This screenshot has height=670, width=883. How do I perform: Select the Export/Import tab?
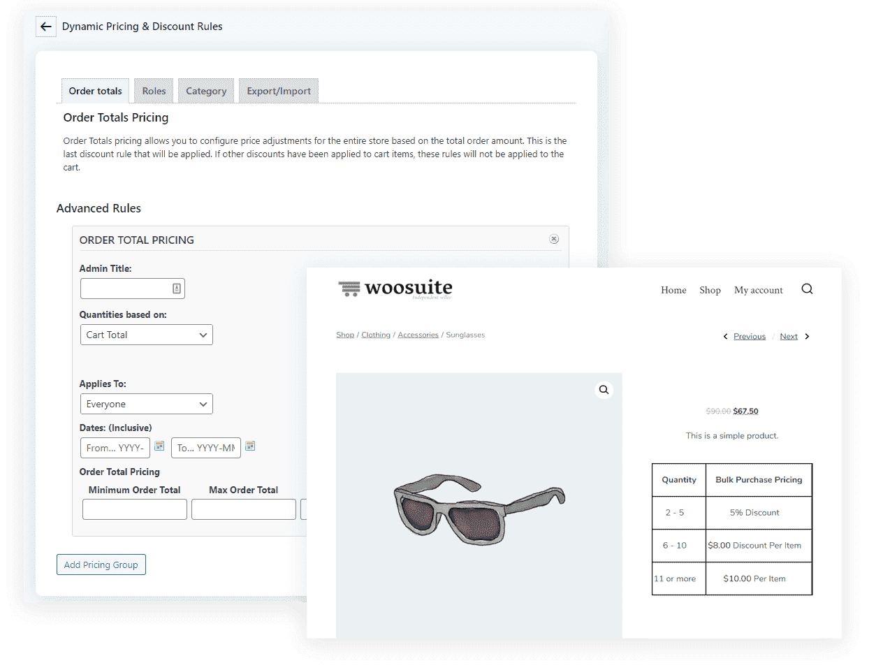pyautogui.click(x=279, y=91)
